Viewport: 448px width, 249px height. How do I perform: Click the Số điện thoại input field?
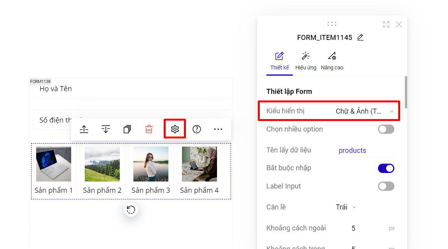(x=133, y=120)
